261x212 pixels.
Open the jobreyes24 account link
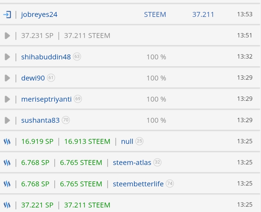coord(39,15)
